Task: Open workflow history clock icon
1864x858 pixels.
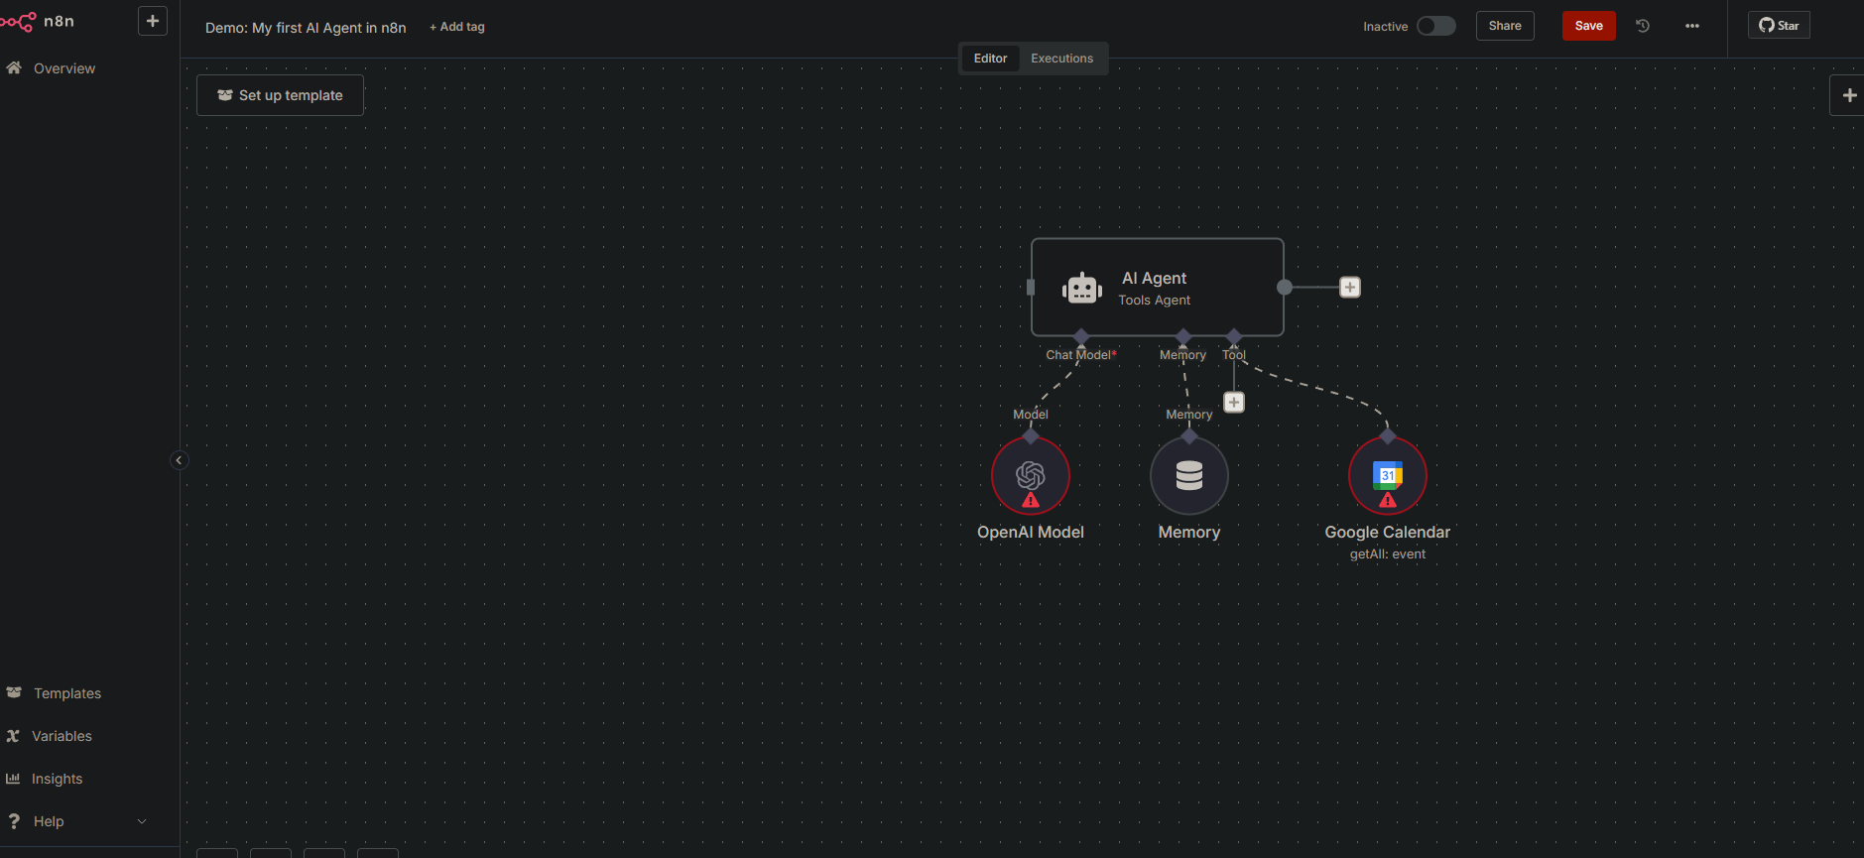Action: point(1643,26)
